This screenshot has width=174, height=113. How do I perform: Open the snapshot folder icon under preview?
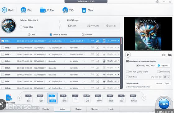(170, 55)
